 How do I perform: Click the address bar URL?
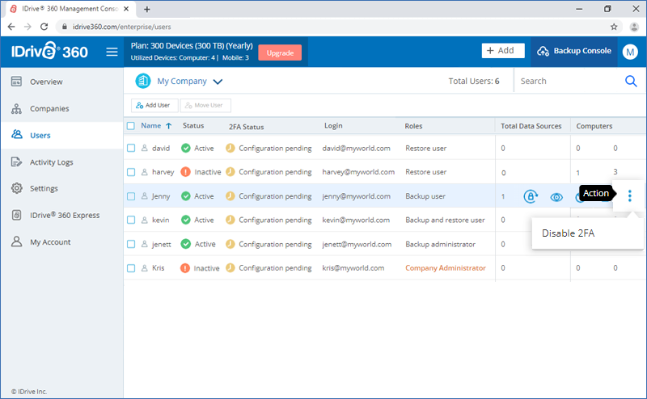pos(122,27)
